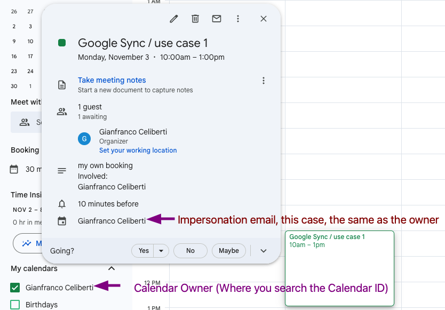
Task: Uncheck Gianfranco Celiberti calendar checkbox
Action: (15, 288)
